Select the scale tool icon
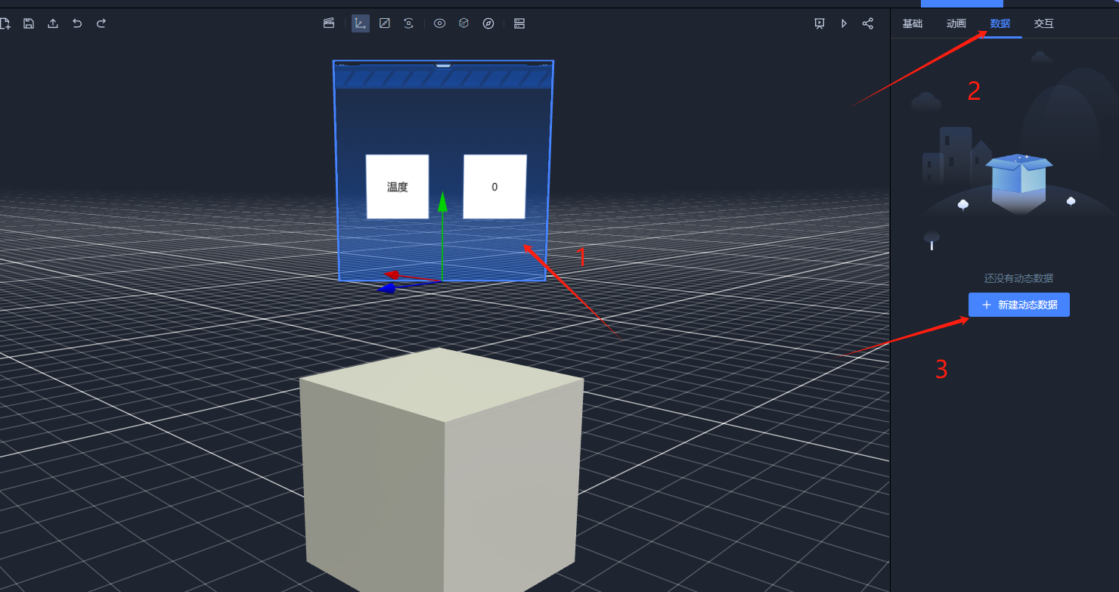Viewport: 1119px width, 592px height. tap(385, 23)
